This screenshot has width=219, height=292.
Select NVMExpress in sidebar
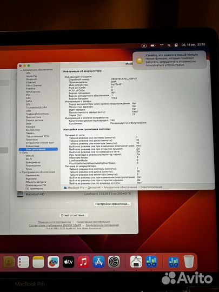pos(33,92)
